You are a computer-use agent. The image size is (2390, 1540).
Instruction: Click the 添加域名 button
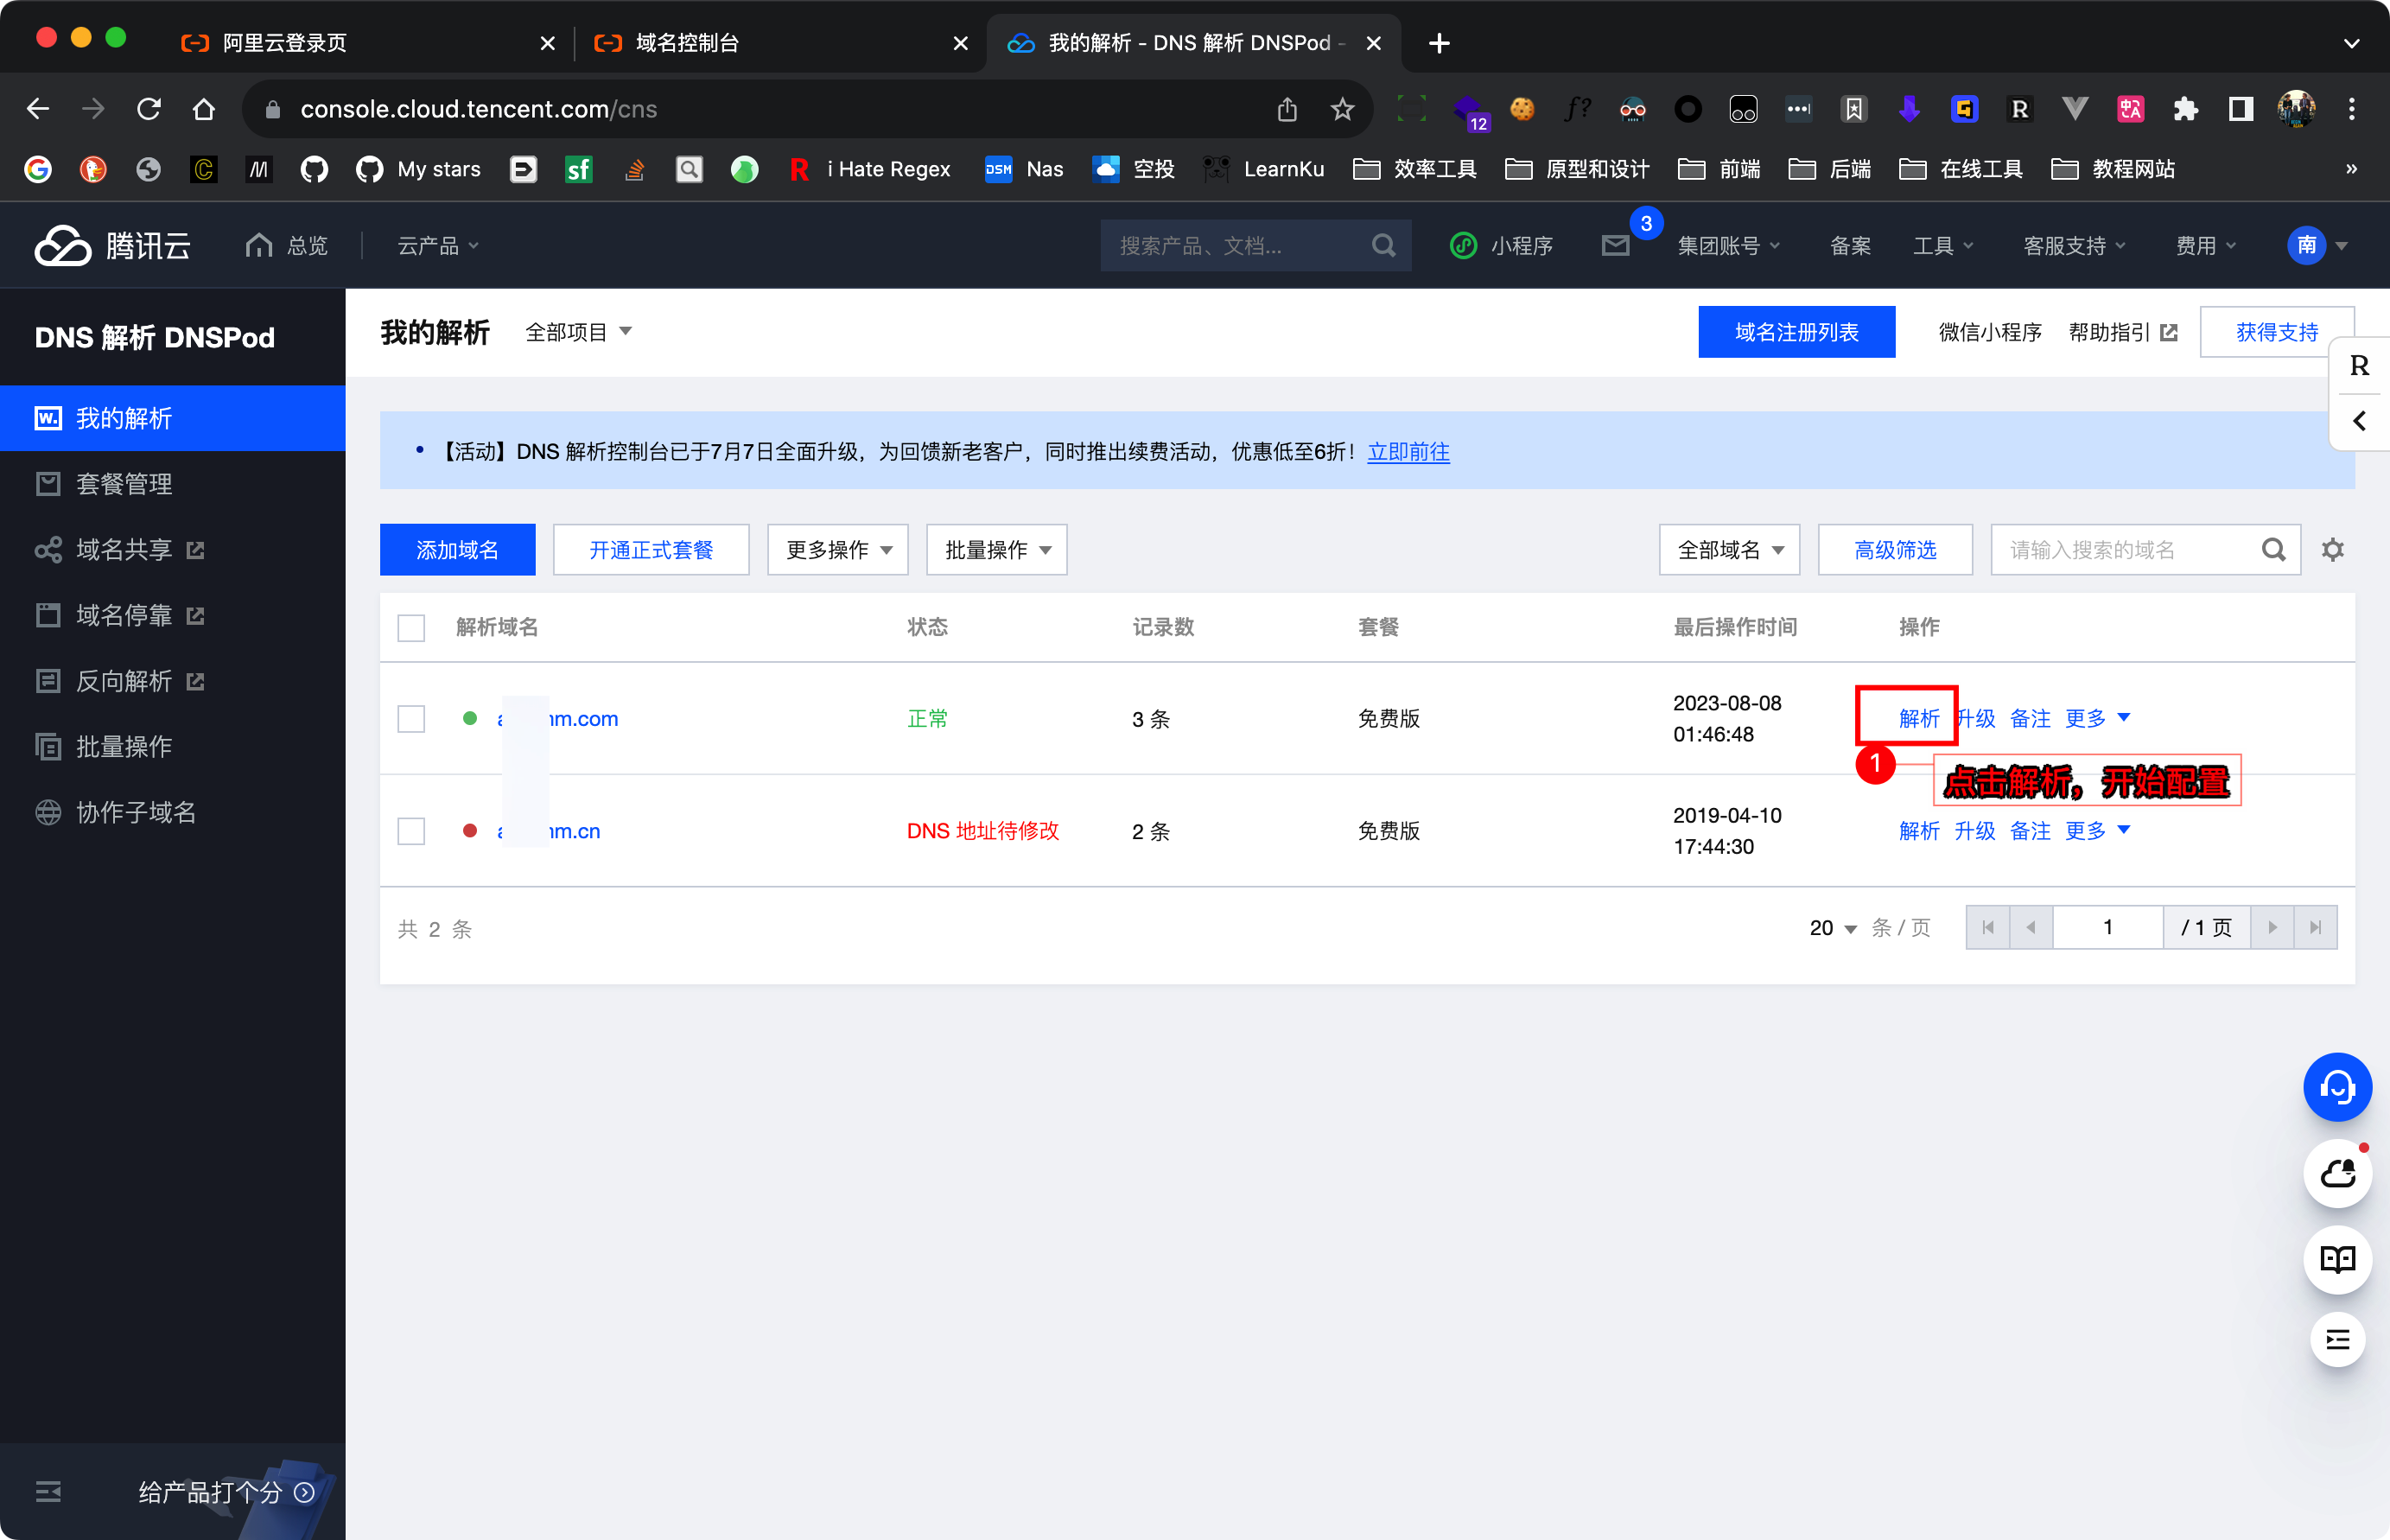[x=457, y=549]
